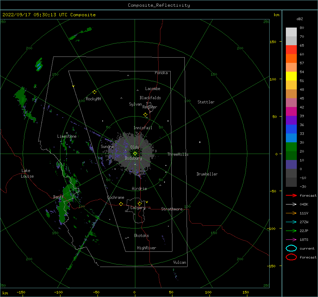
Task: Click the Limestone label
Action: tap(67, 136)
